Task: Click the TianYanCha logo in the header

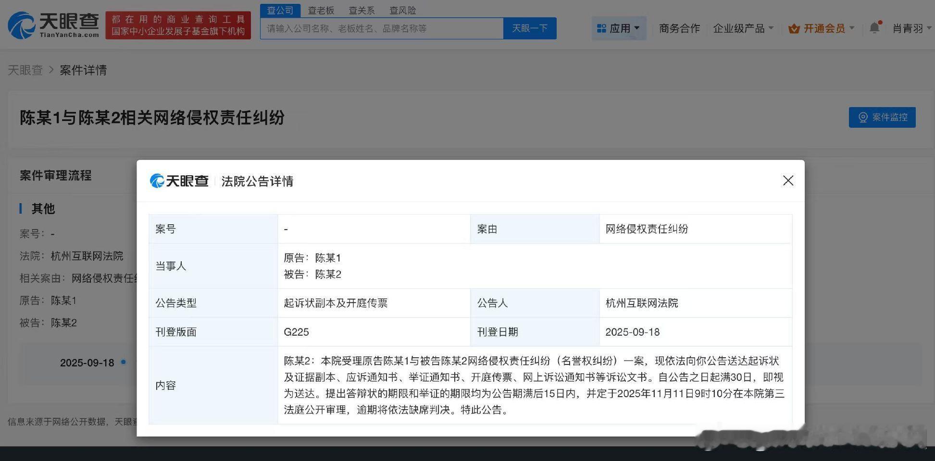Action: (53, 25)
